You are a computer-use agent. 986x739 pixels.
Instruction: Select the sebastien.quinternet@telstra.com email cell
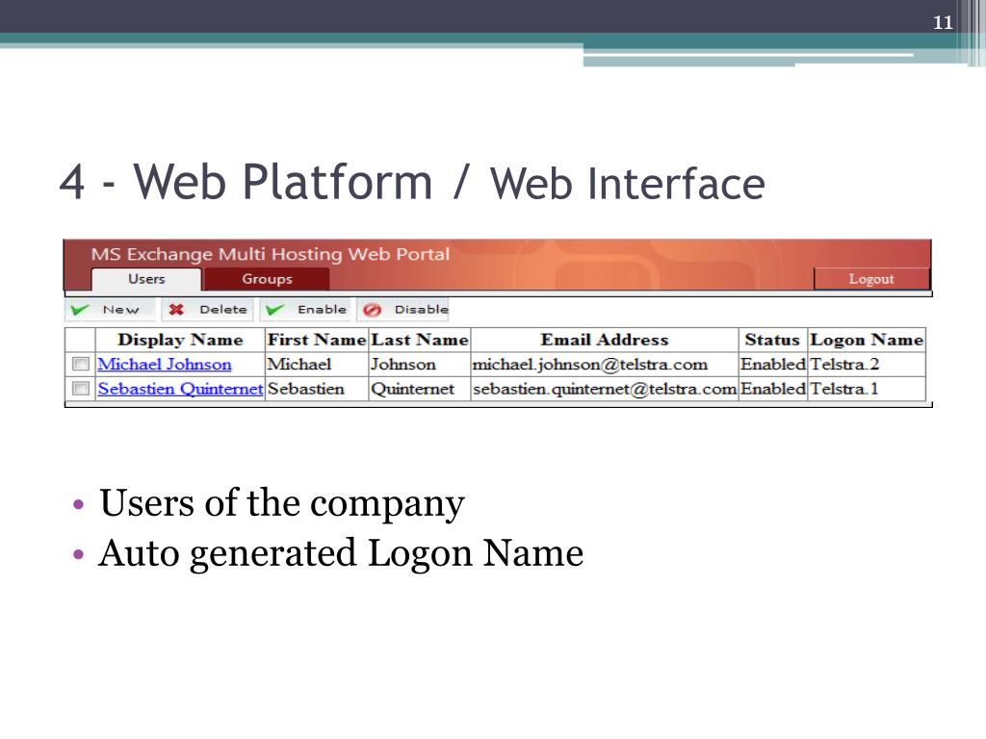pyautogui.click(x=605, y=389)
